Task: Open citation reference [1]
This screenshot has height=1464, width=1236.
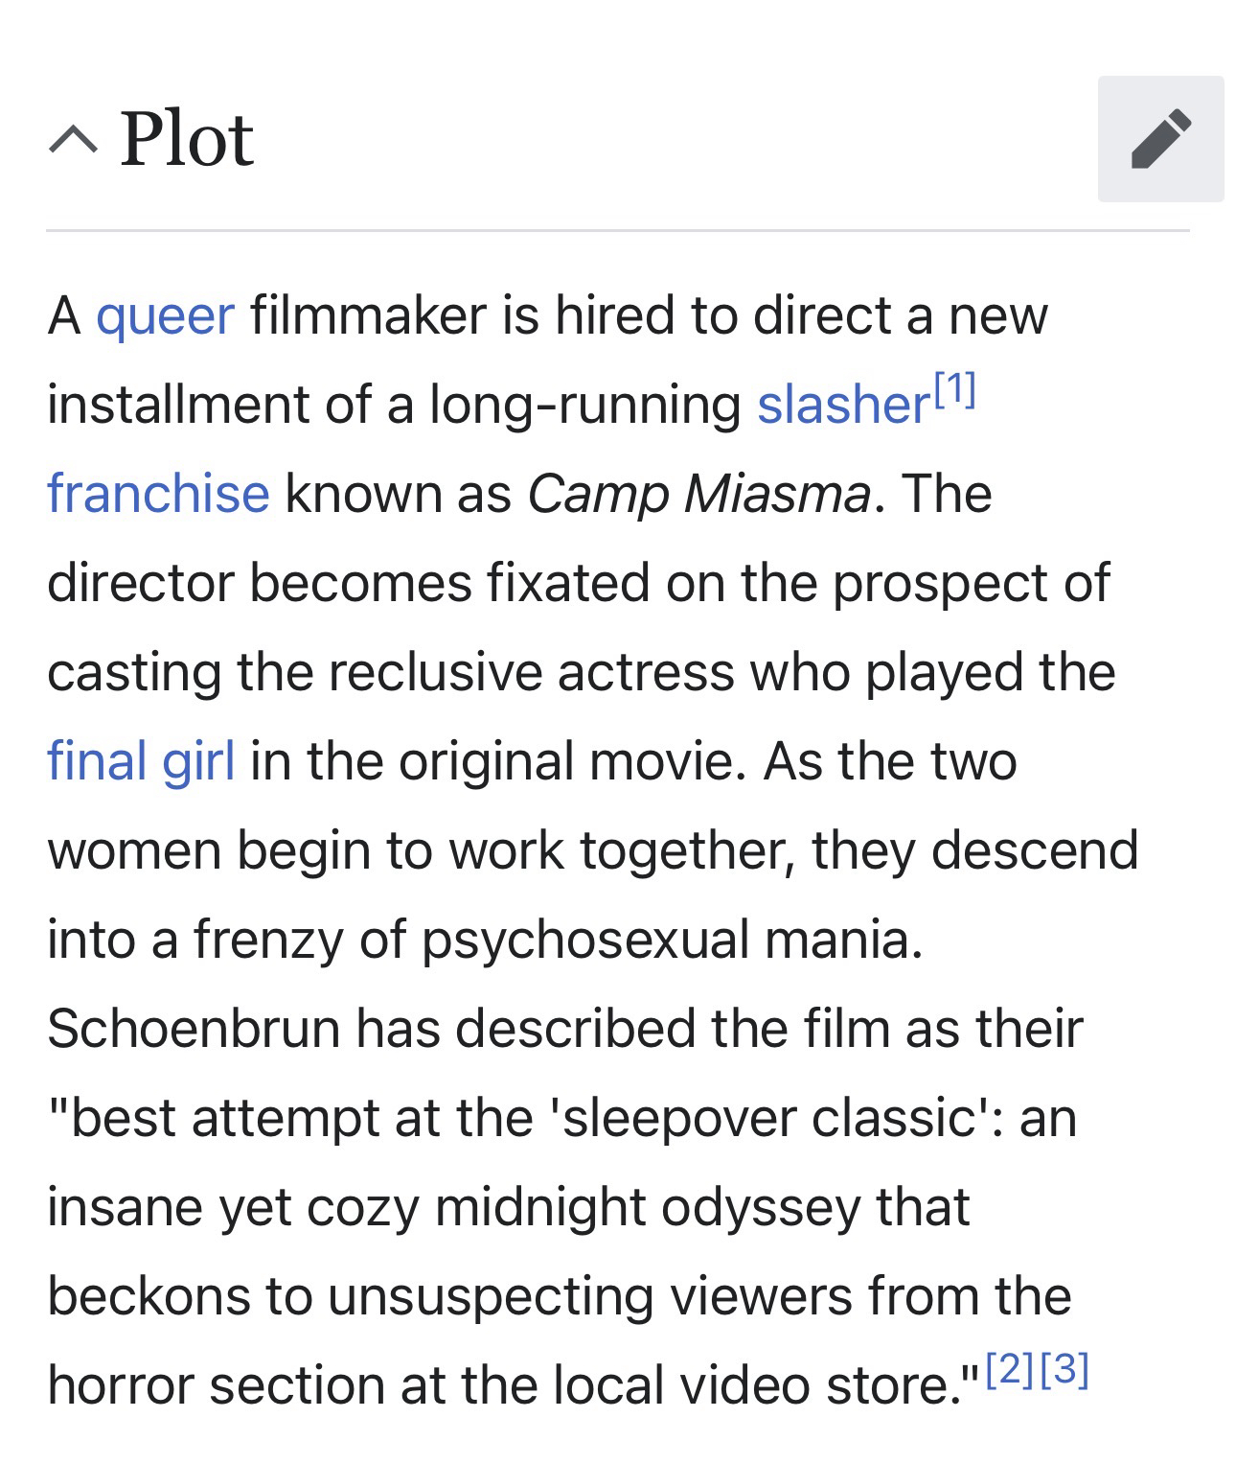Action: click(955, 389)
